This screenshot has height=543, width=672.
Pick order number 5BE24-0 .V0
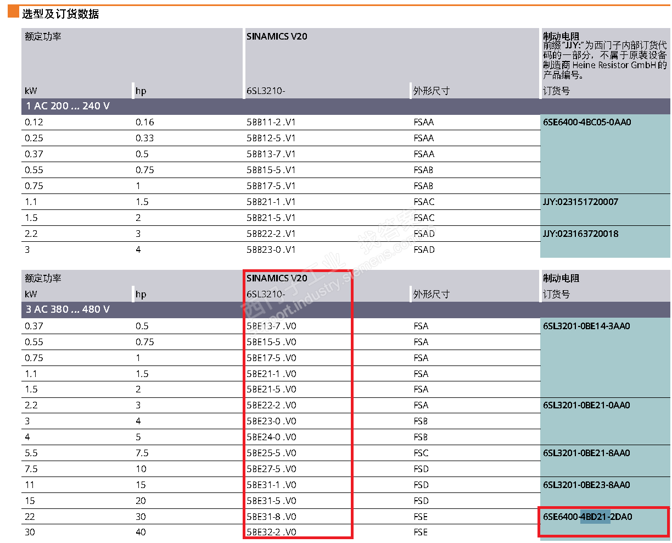pyautogui.click(x=271, y=437)
